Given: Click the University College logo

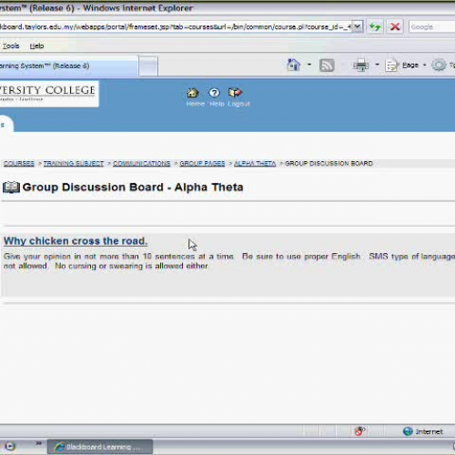Looking at the screenshot, I should coord(48,94).
